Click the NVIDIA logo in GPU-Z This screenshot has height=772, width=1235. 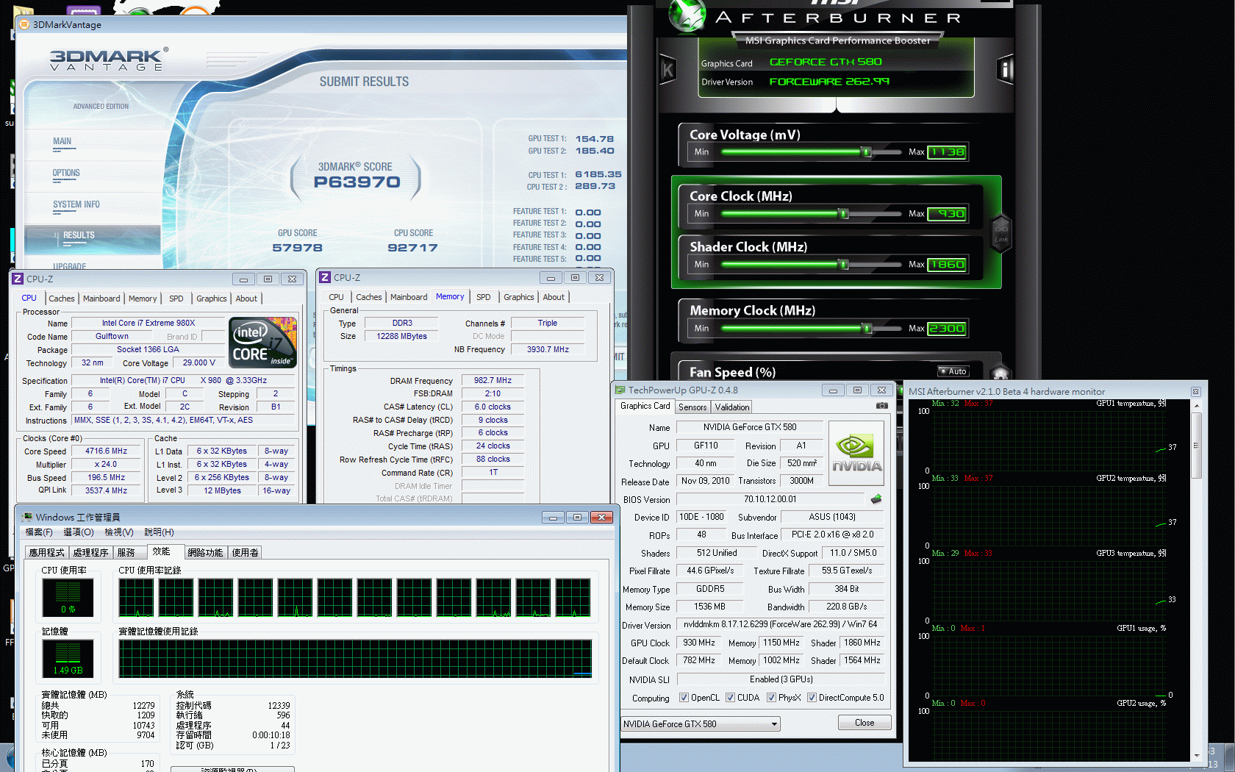856,454
